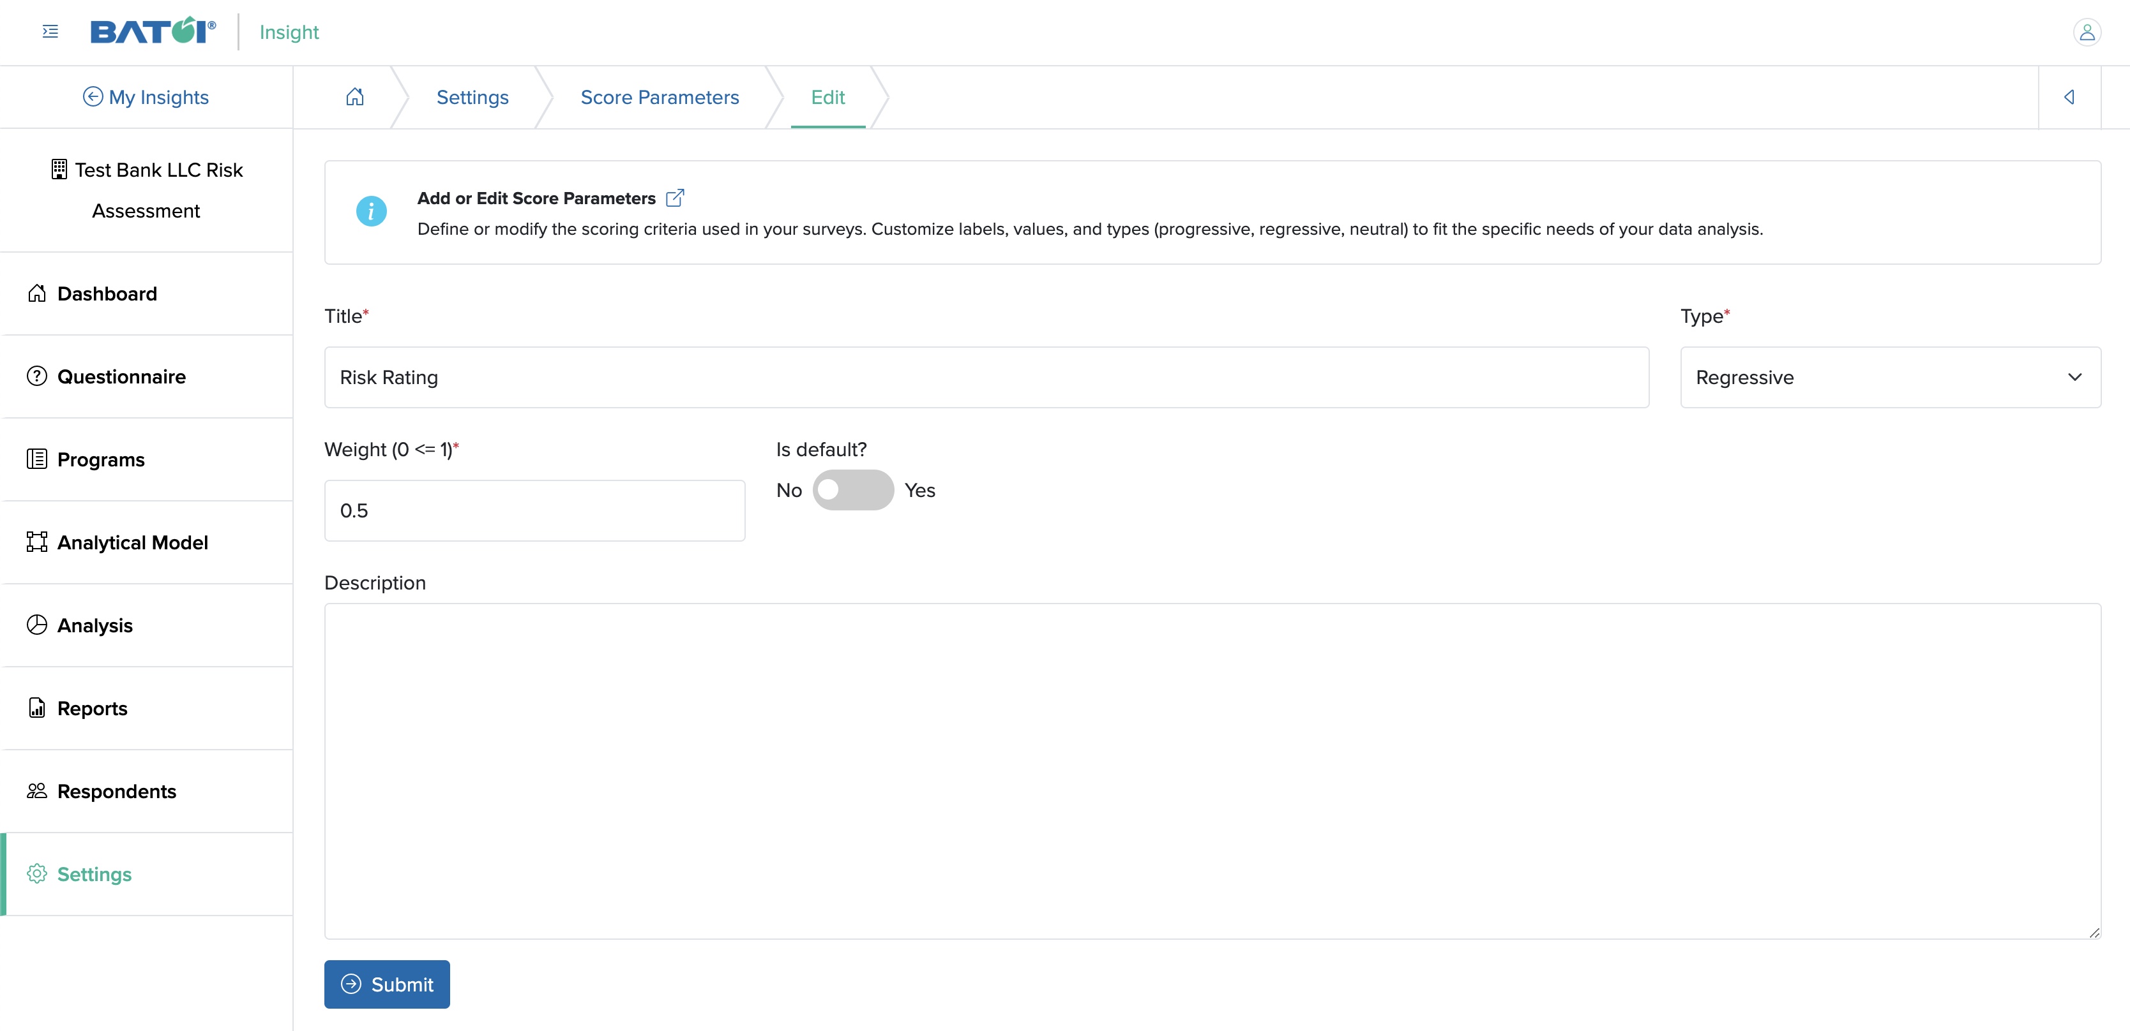
Task: Click the Description text area
Action: click(1212, 770)
